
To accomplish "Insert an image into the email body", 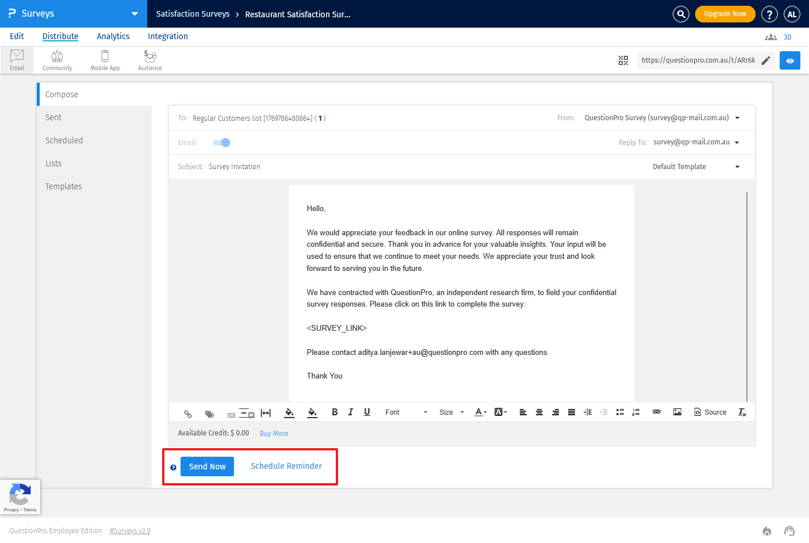I will pyautogui.click(x=677, y=412).
